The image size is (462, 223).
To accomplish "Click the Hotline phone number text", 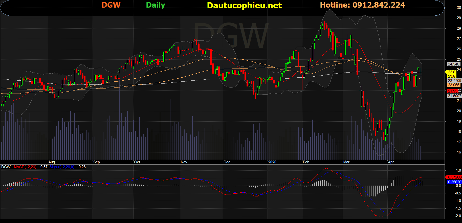I will (362, 5).
